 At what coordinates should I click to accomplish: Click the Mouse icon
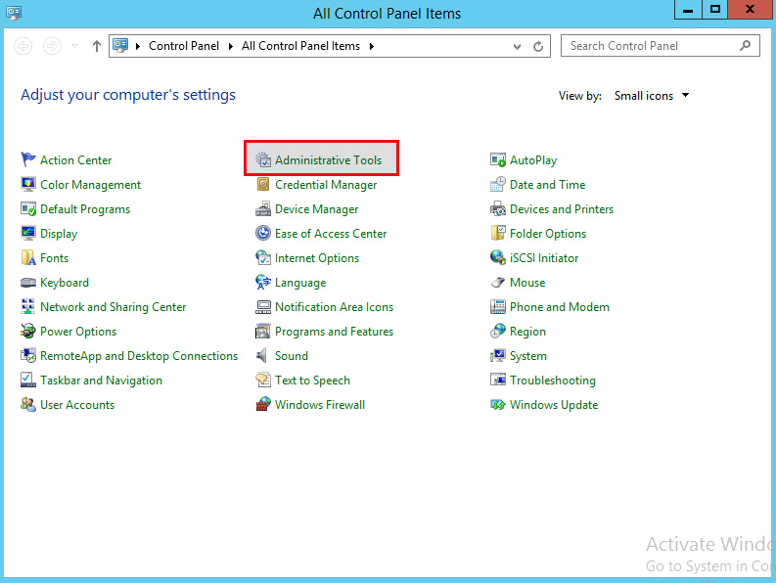pos(498,282)
